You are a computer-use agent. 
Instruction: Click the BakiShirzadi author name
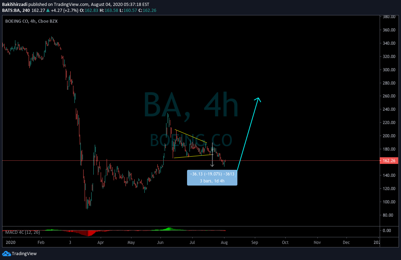click(x=15, y=4)
